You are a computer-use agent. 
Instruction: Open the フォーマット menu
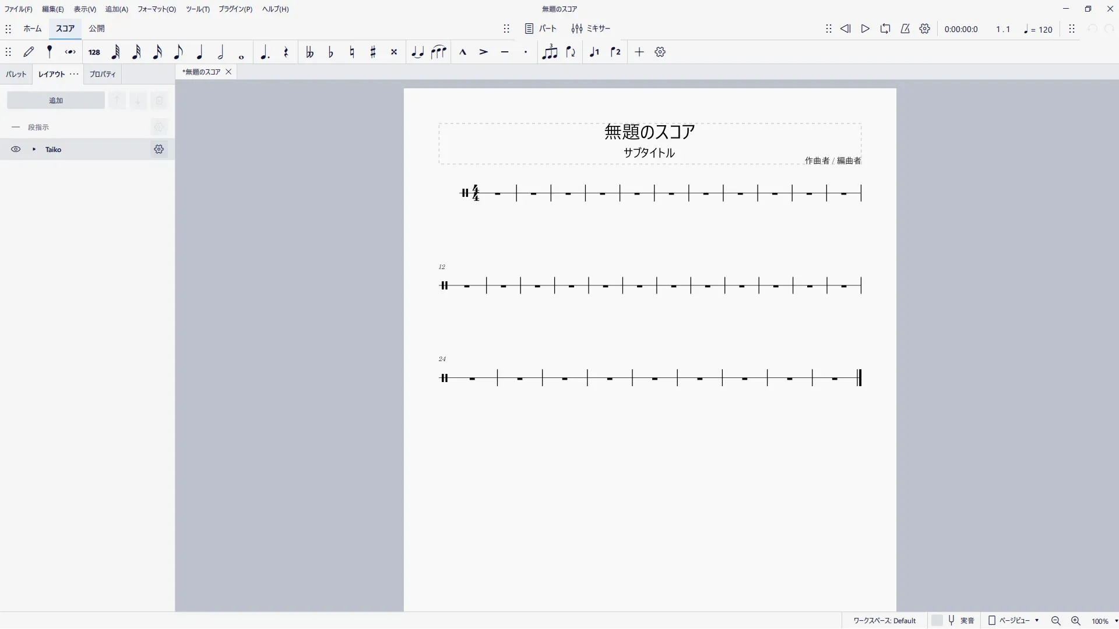tap(156, 9)
